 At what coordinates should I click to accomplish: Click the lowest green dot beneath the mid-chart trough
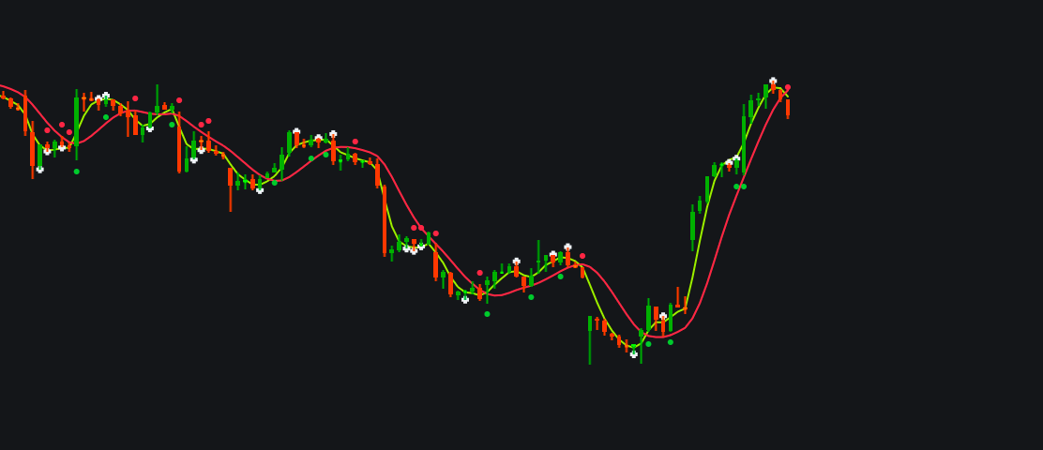[x=487, y=314]
